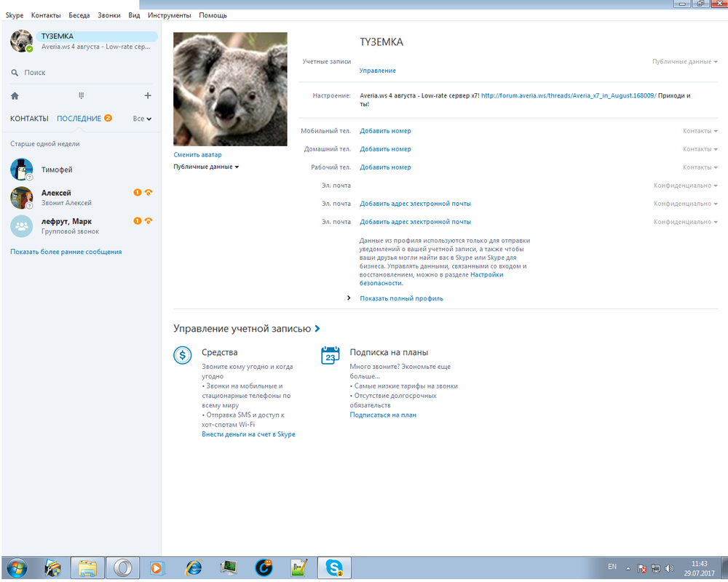Click the koala profile picture
The height and width of the screenshot is (582, 728).
tap(230, 89)
